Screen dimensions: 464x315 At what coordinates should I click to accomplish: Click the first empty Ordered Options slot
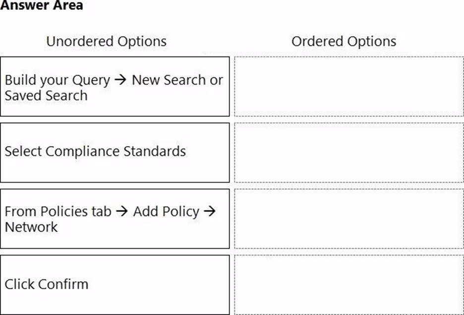pos(348,87)
